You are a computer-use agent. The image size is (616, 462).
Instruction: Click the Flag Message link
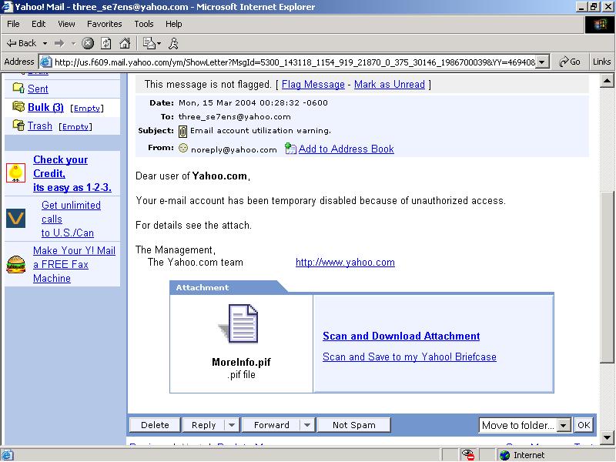[x=313, y=85]
